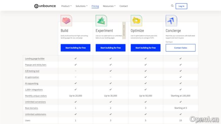Open the Solutions dropdown menu
This screenshot has width=221, height=124.
(81, 6)
